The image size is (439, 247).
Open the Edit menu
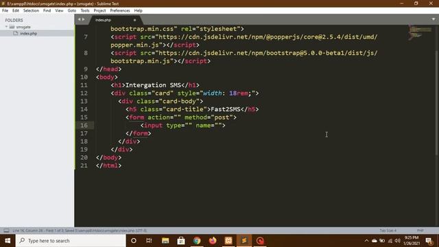point(15,10)
